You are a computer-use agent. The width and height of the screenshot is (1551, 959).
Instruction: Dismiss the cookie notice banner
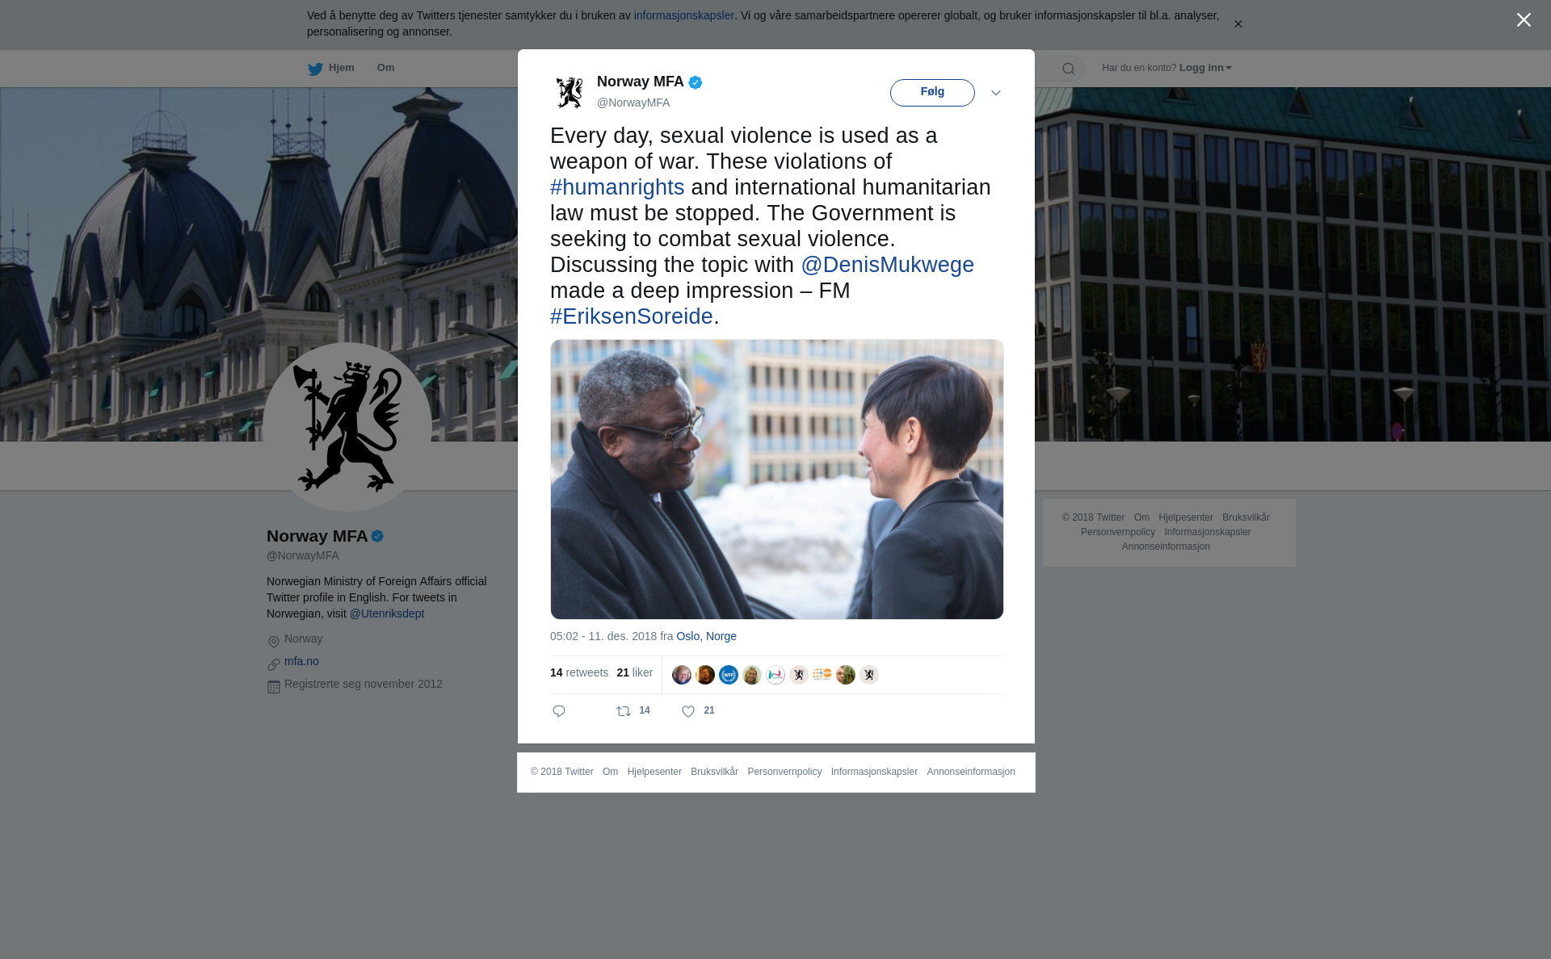(x=1238, y=24)
